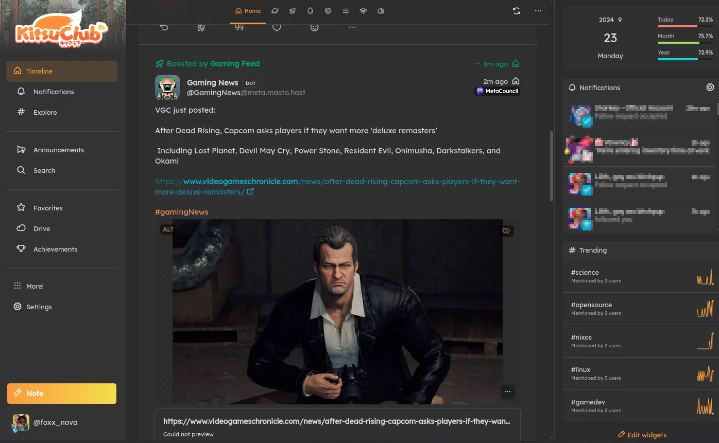This screenshot has height=443, width=719.
Task: Like the previous note with the heart icon
Action: [277, 27]
